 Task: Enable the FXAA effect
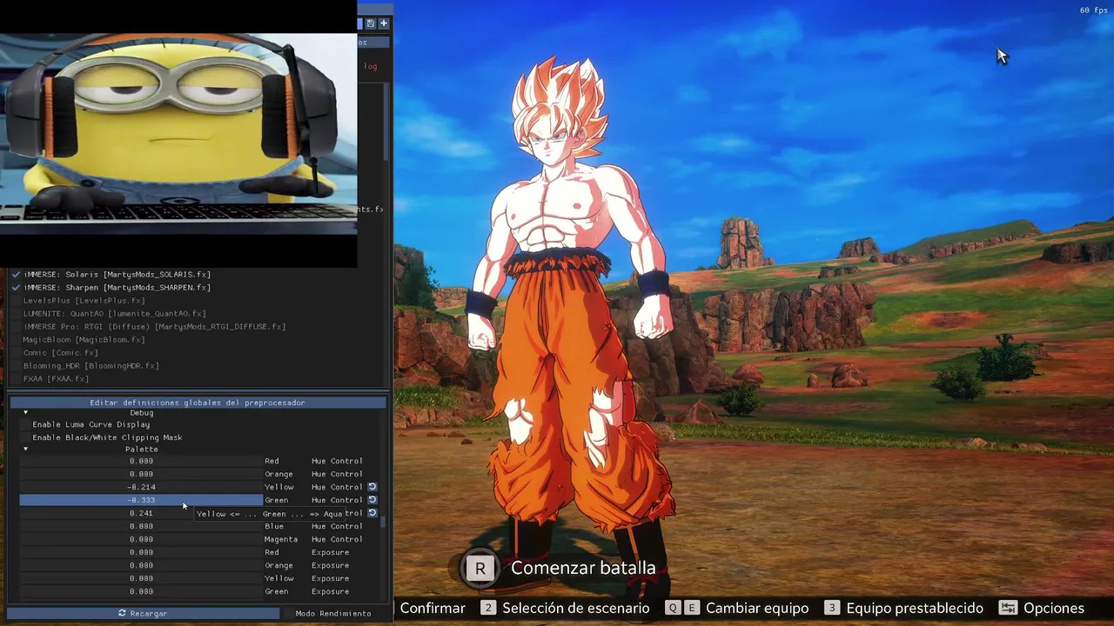coord(16,379)
